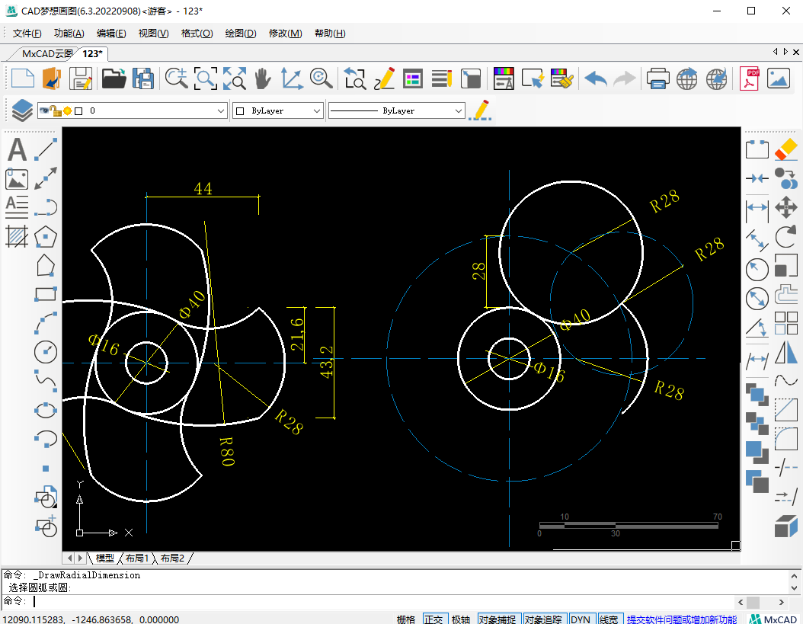803x624 pixels.
Task: Select the Pan hand tool
Action: coord(263,79)
